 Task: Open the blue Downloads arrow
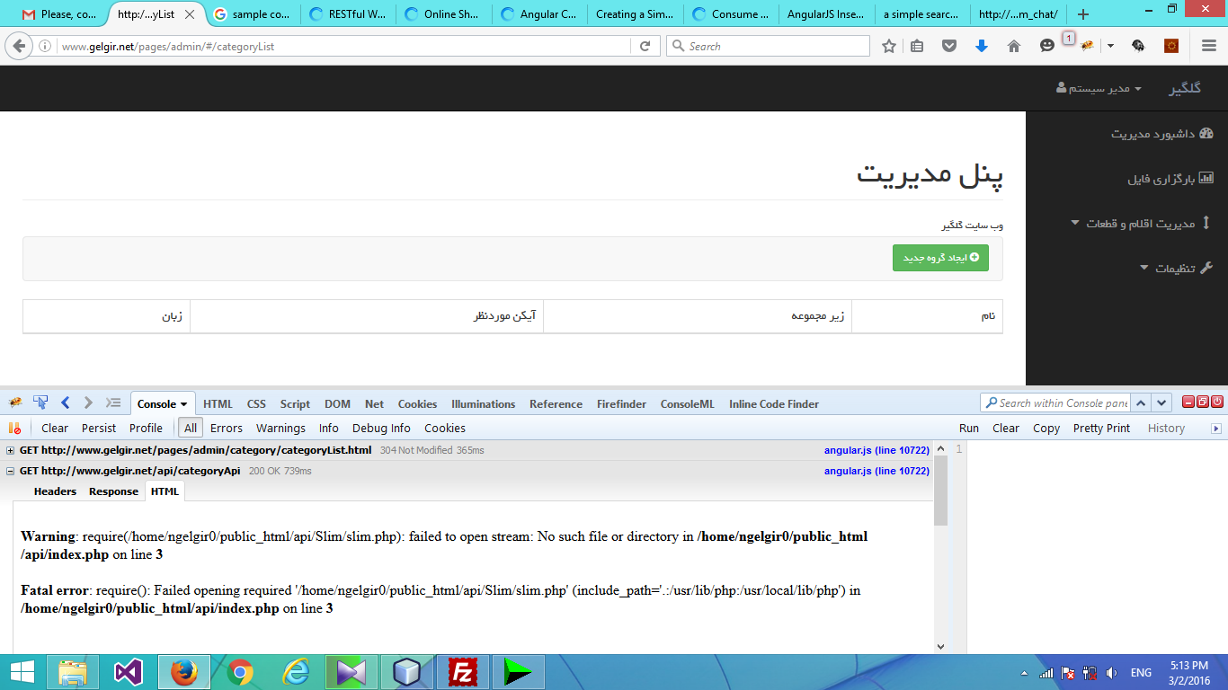(x=982, y=46)
